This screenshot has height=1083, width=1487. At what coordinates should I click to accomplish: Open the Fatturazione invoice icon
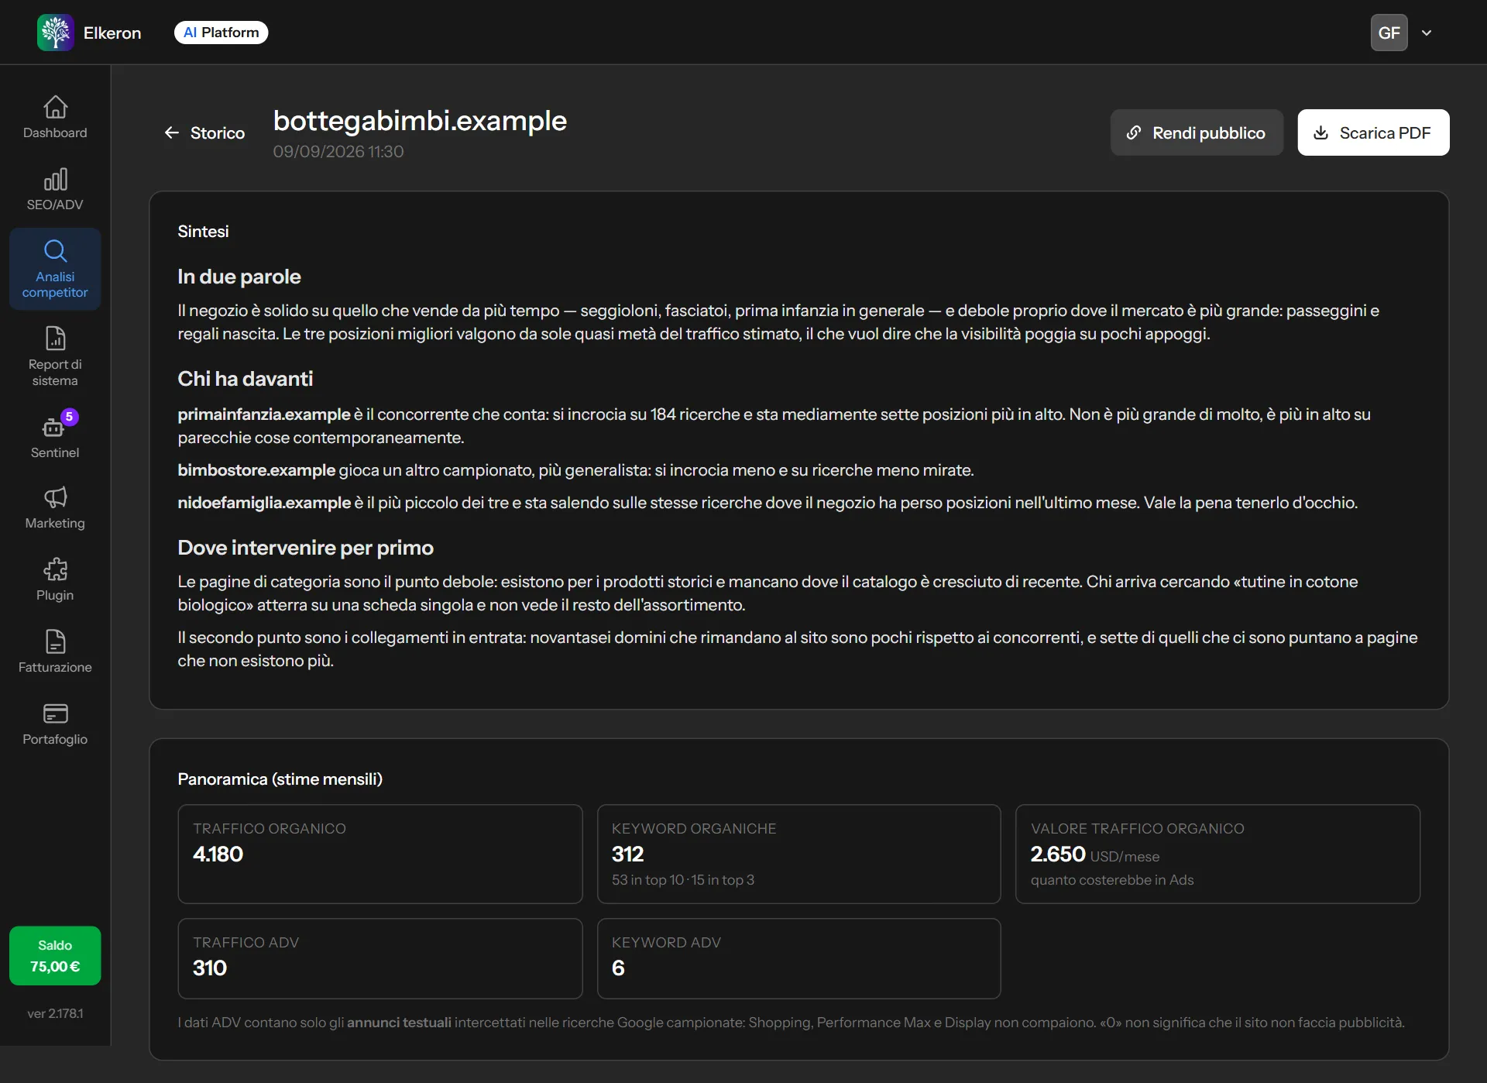55,641
